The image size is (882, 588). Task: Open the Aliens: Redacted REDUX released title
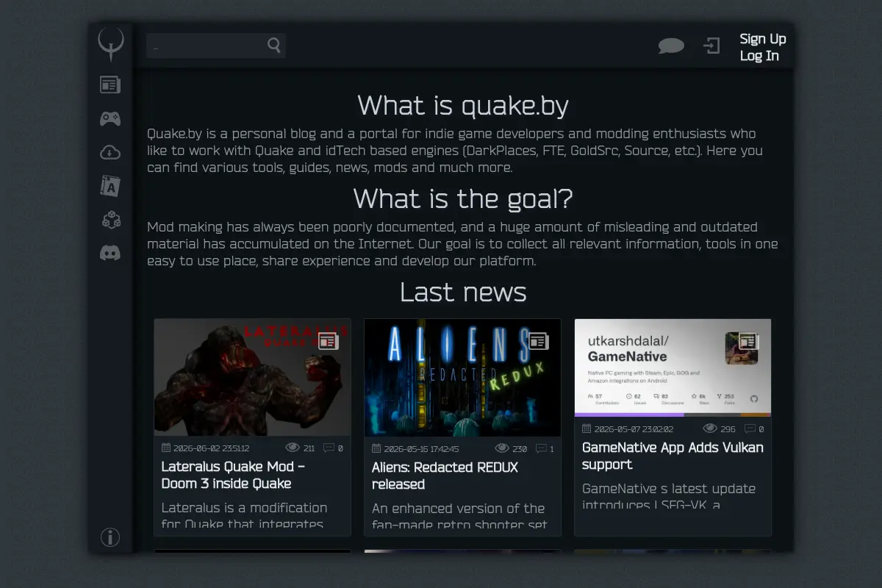click(445, 476)
